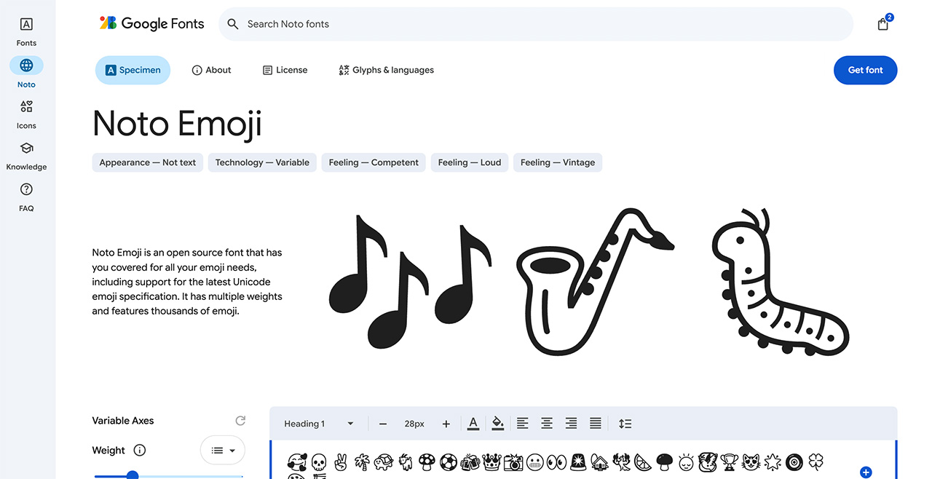
Task: Increase font size with plus button
Action: pos(446,424)
